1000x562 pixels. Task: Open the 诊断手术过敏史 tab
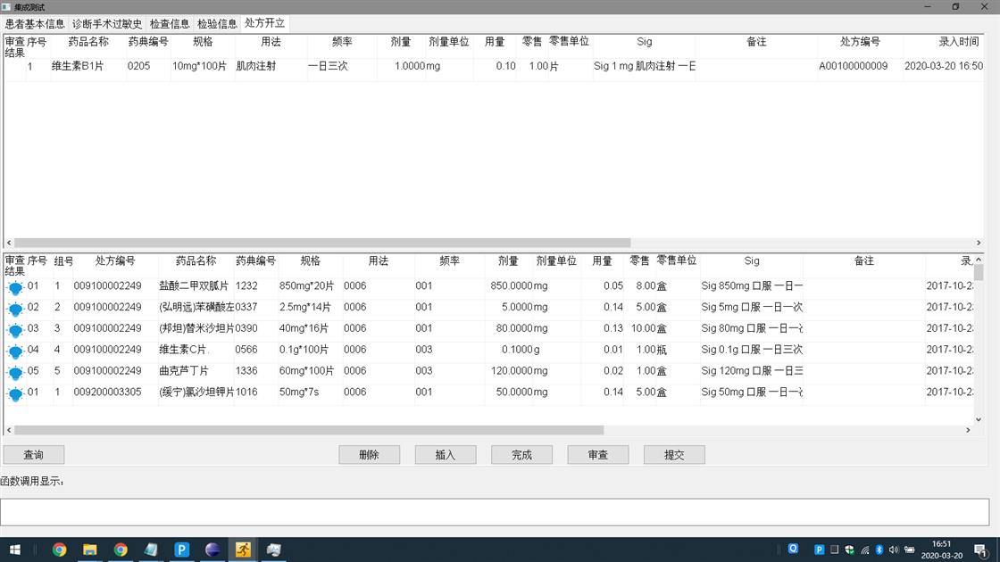[x=107, y=24]
